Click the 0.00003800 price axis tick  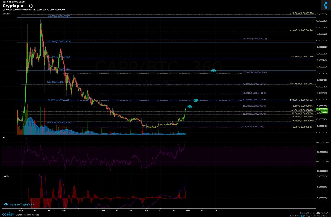tap(322, 14)
